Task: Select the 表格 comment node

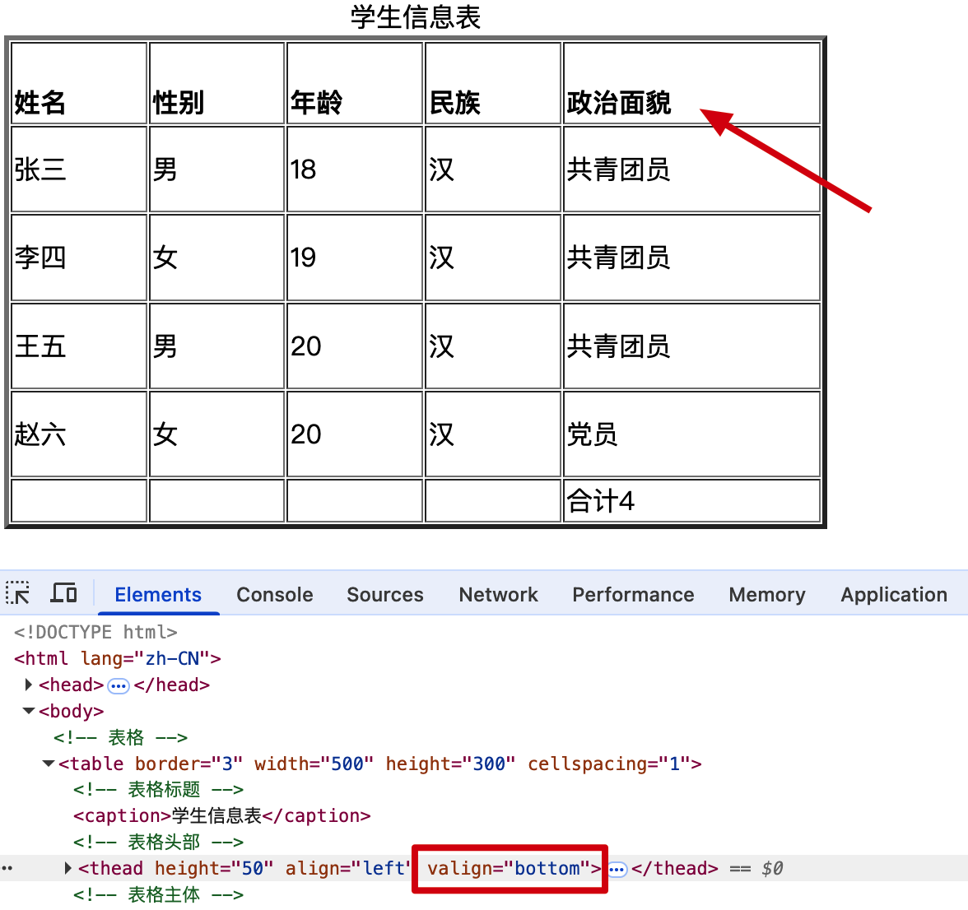Action: point(120,737)
